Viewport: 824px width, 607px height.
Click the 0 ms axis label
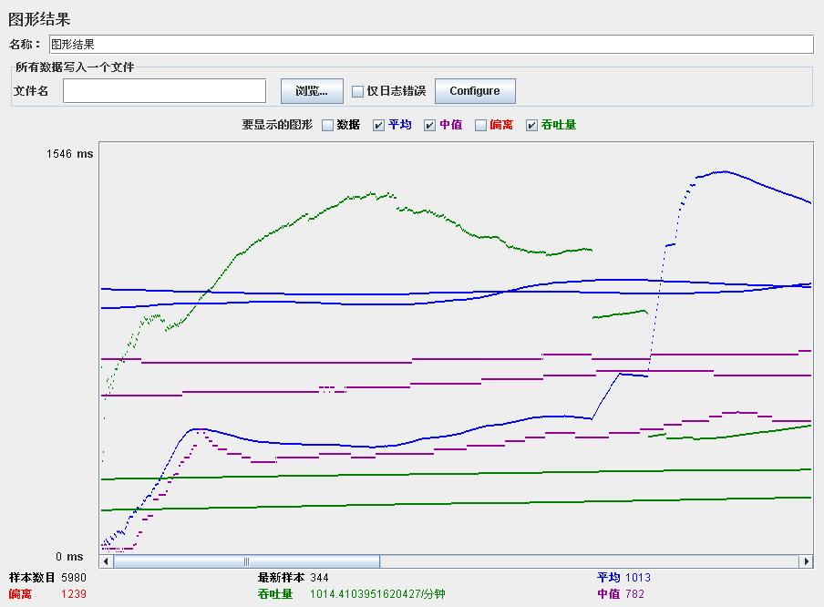(69, 557)
